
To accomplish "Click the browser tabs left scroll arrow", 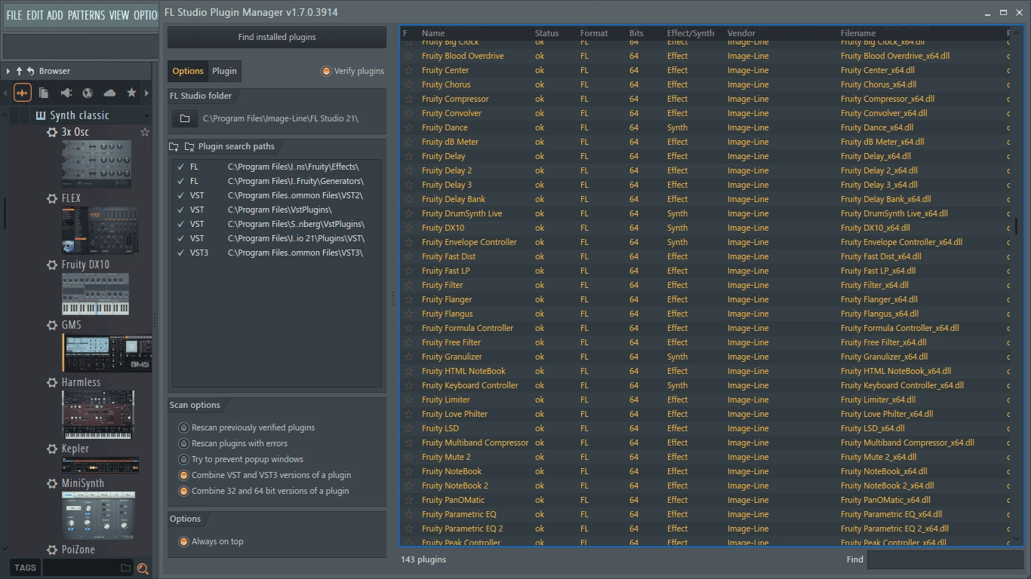I will 6,93.
